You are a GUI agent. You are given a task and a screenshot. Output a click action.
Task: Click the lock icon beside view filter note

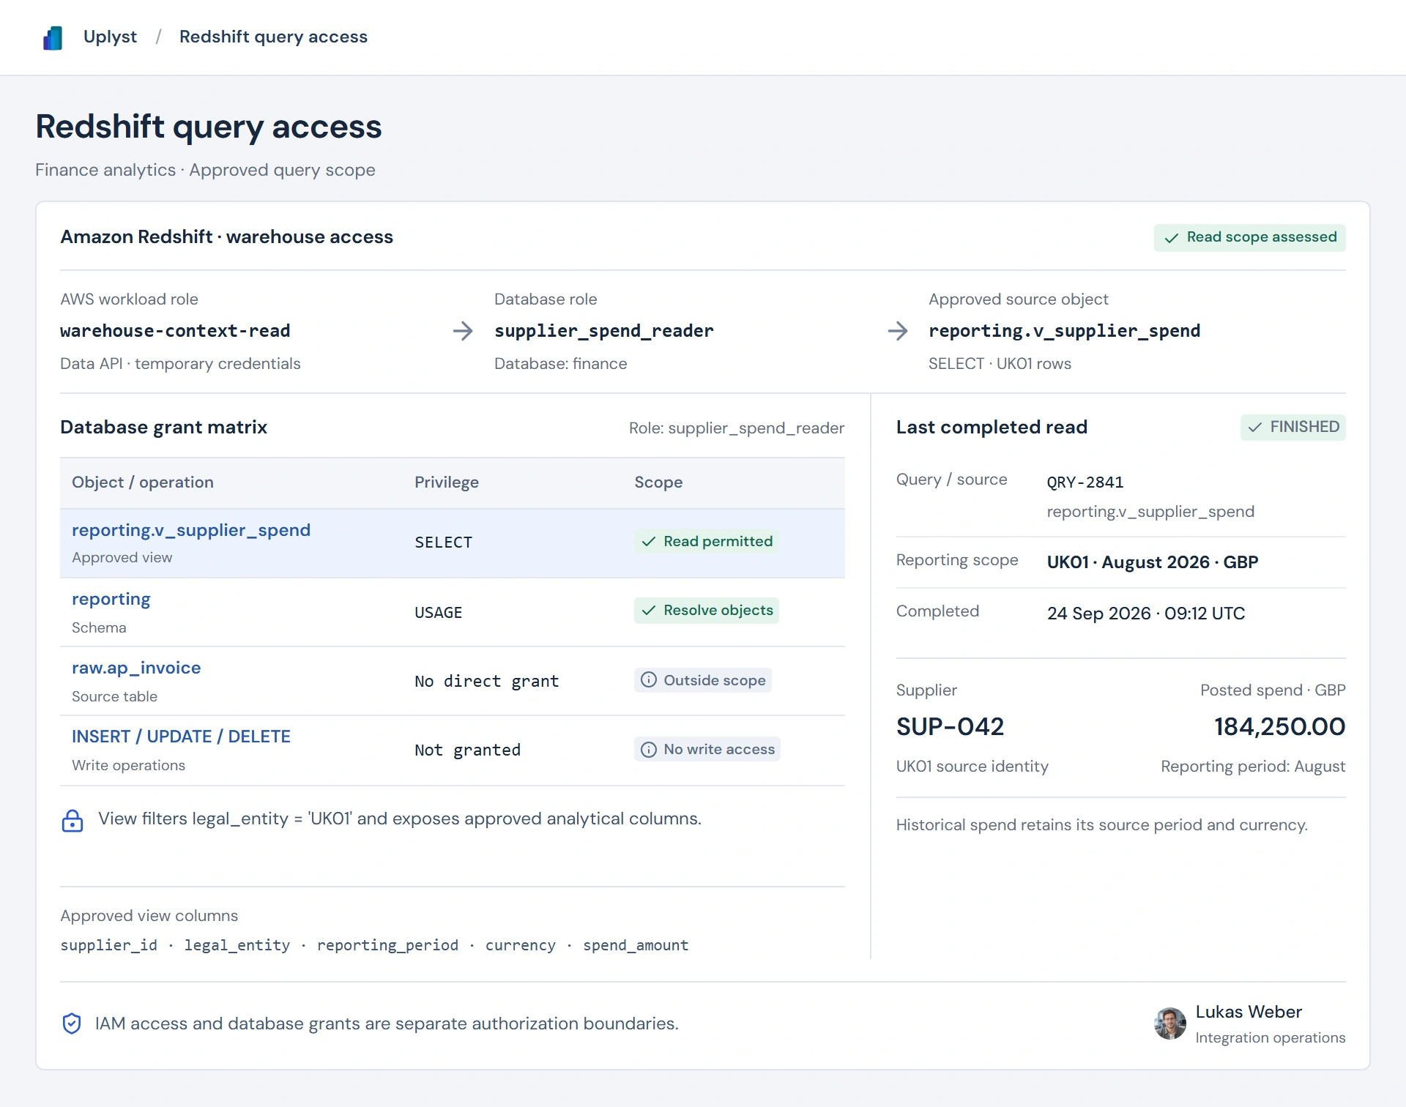click(x=72, y=820)
